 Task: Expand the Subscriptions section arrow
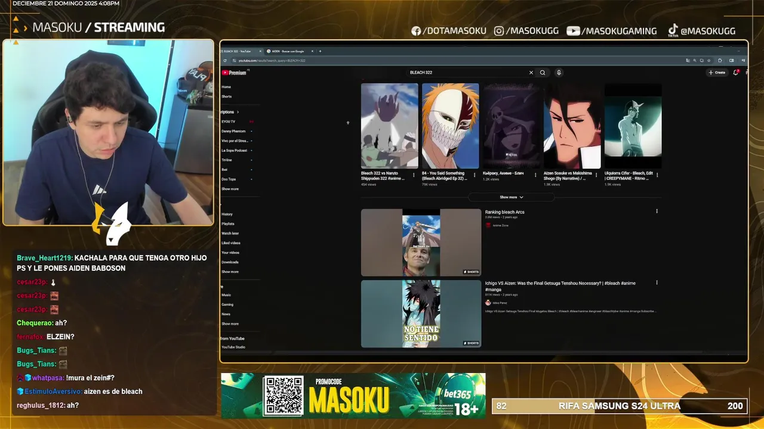[238, 112]
